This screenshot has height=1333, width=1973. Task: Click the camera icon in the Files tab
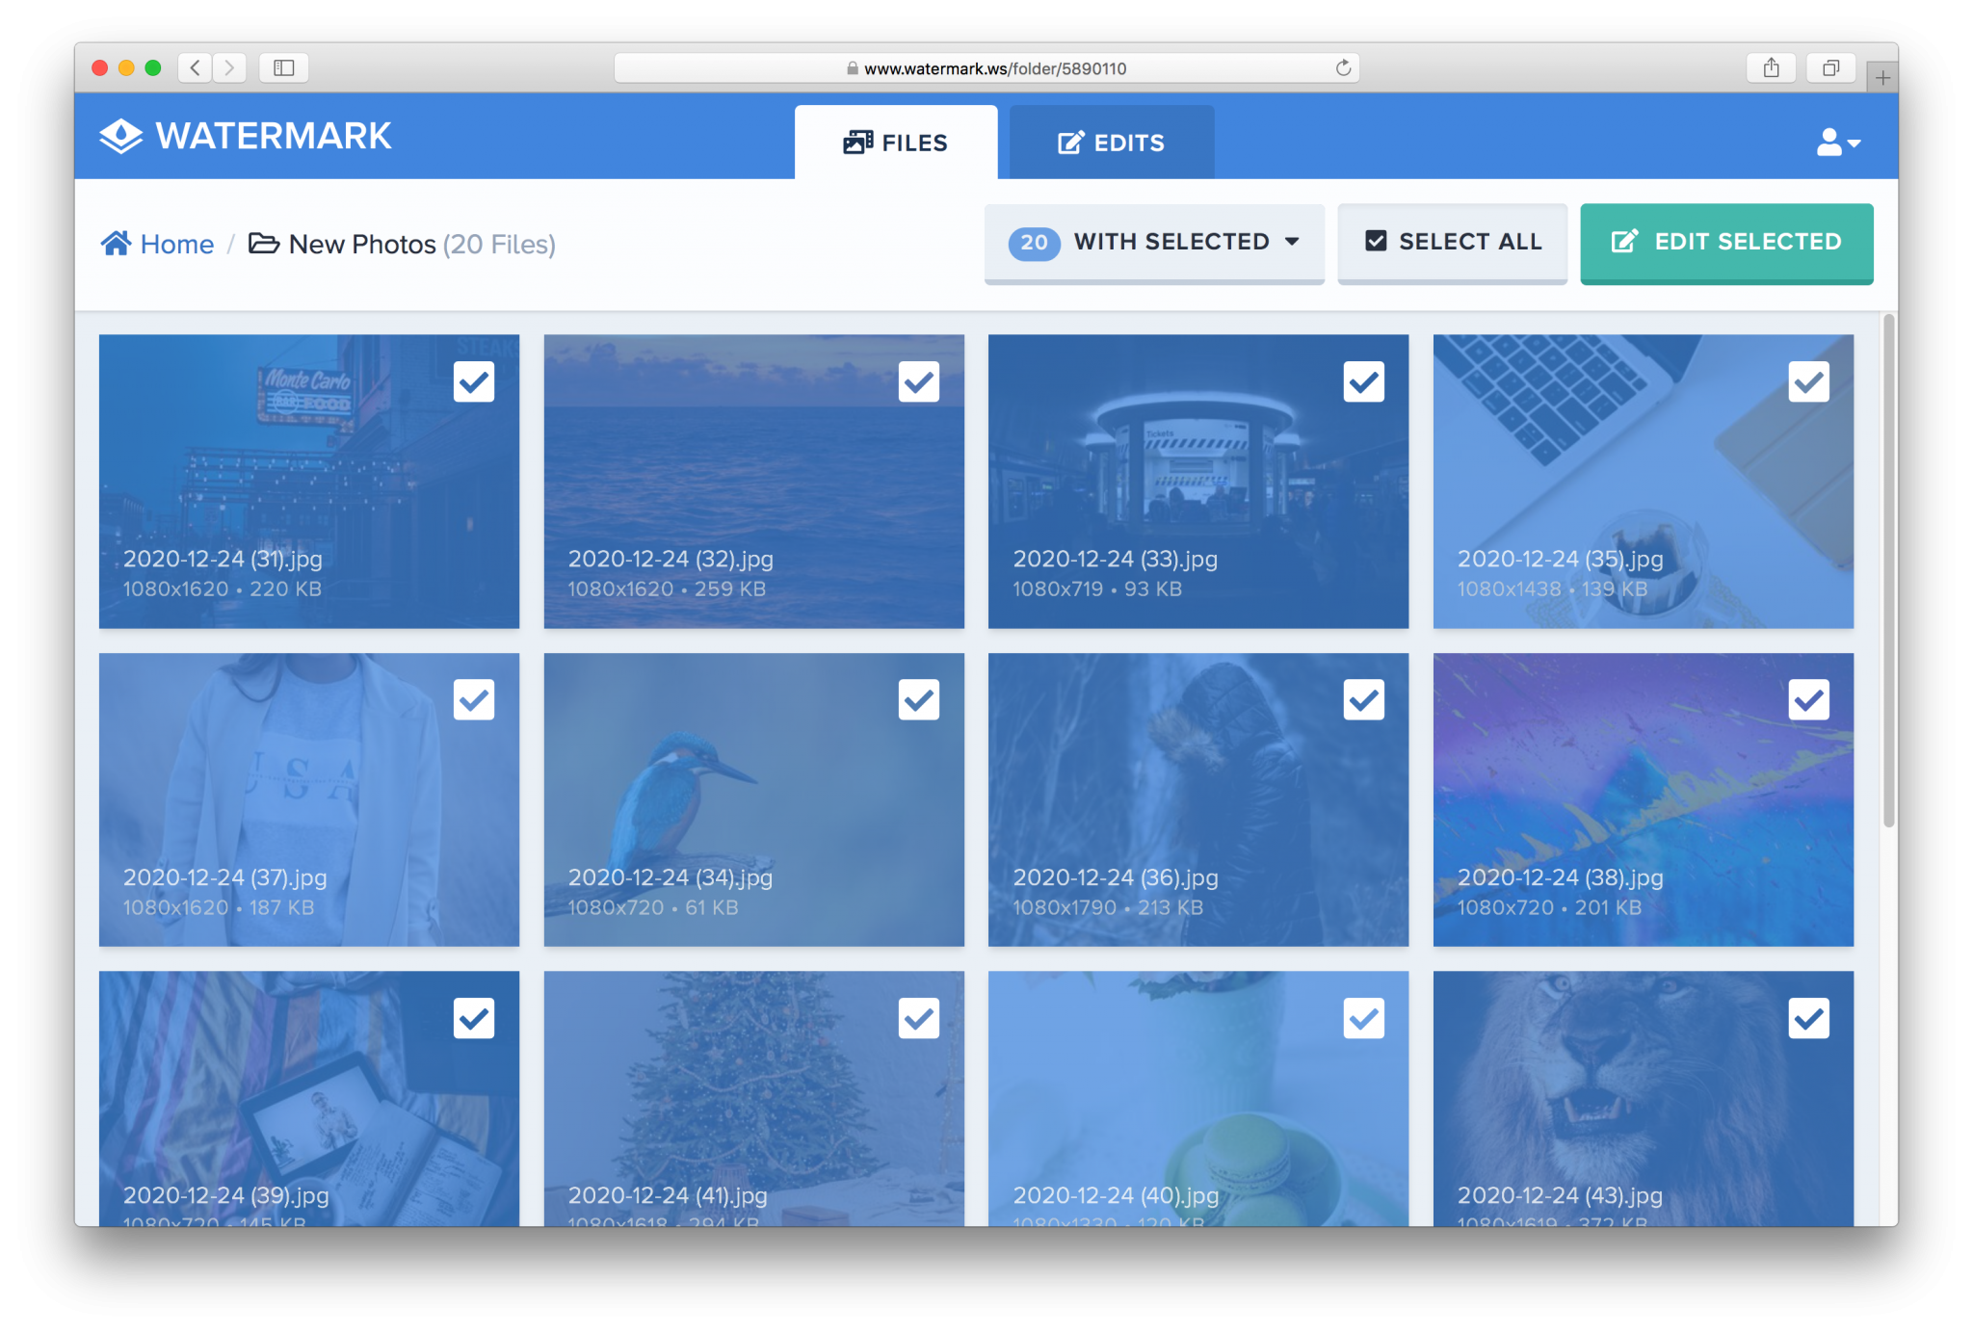(x=855, y=142)
